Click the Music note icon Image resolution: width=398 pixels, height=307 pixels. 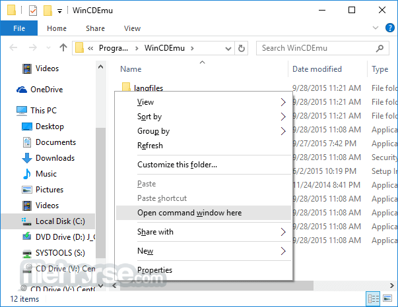pos(27,174)
